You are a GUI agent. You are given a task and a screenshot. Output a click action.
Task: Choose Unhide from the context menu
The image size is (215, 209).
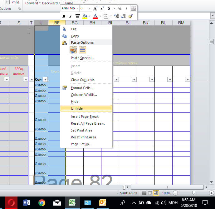click(x=77, y=108)
